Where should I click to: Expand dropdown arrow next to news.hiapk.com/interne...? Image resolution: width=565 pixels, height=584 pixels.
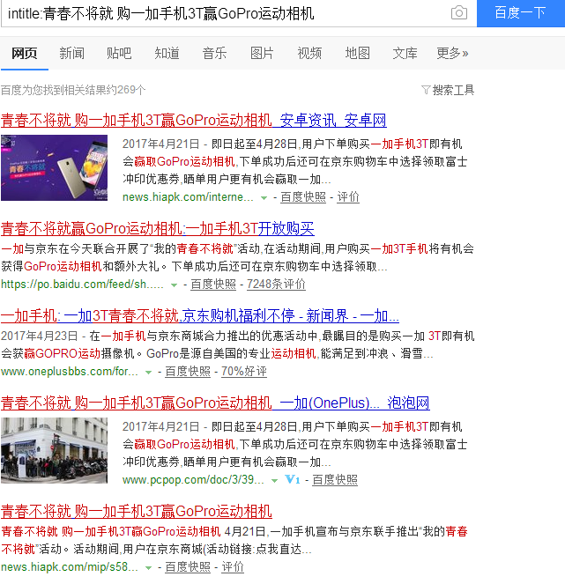tap(264, 198)
